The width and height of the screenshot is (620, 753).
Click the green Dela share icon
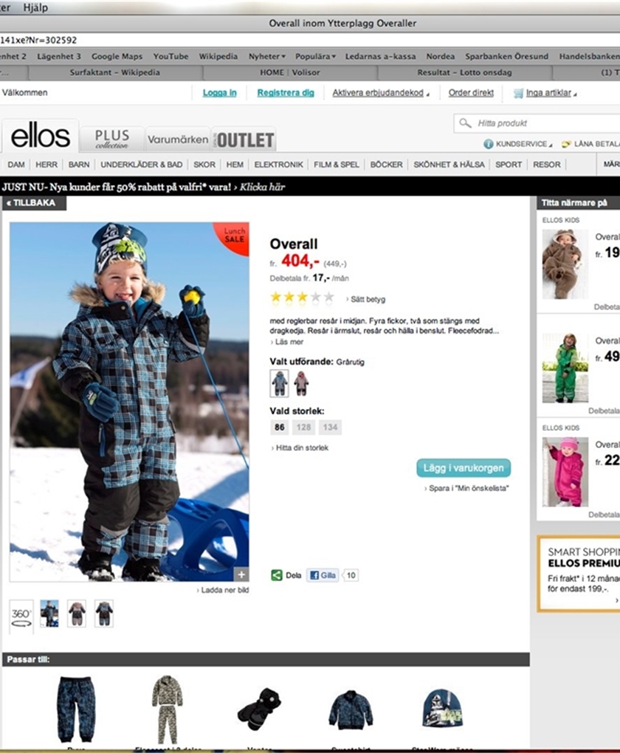pos(277,575)
